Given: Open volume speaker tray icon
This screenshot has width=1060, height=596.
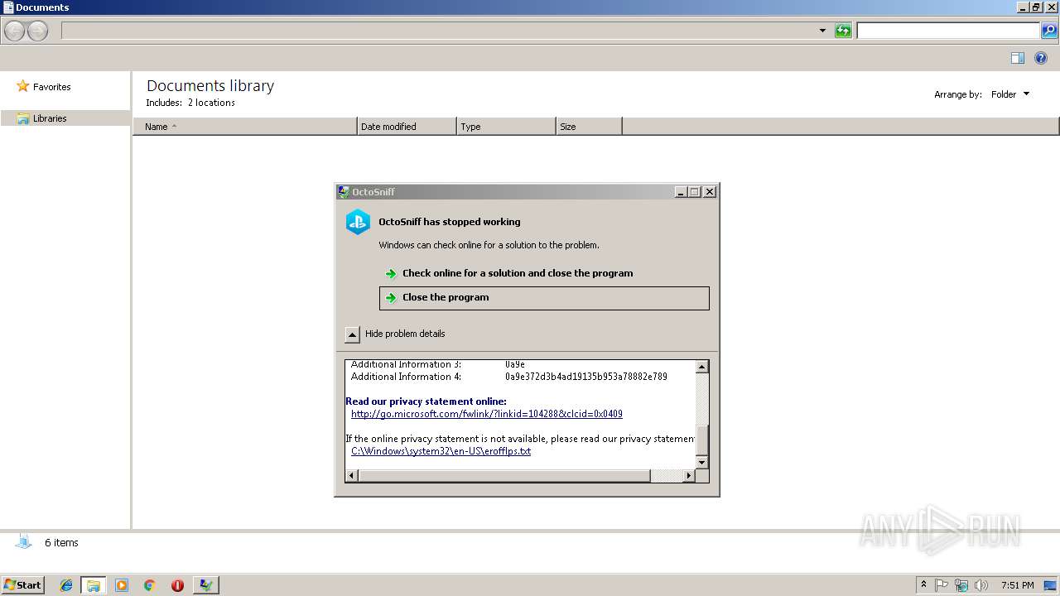Looking at the screenshot, I should pos(981,585).
